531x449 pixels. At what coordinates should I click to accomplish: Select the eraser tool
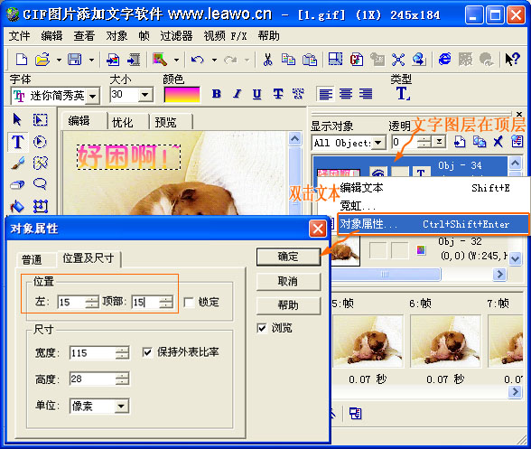(18, 184)
